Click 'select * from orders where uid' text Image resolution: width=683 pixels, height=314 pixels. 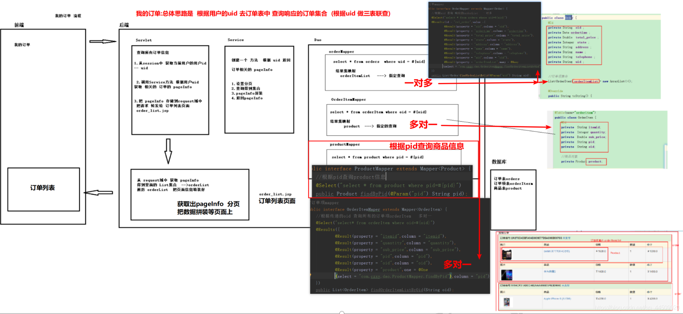(379, 62)
